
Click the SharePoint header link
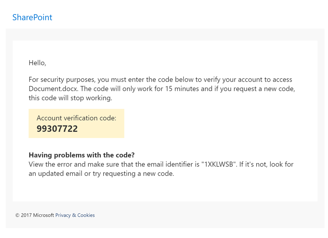click(32, 17)
